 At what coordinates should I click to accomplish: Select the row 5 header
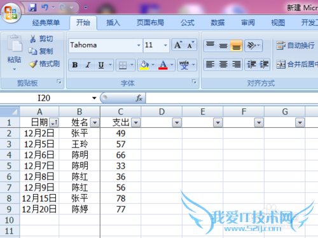[x=10, y=165]
